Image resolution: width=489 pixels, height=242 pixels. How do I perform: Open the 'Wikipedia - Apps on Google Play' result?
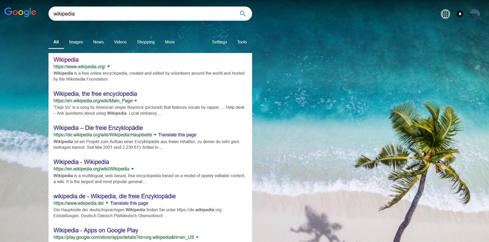[x=96, y=230]
